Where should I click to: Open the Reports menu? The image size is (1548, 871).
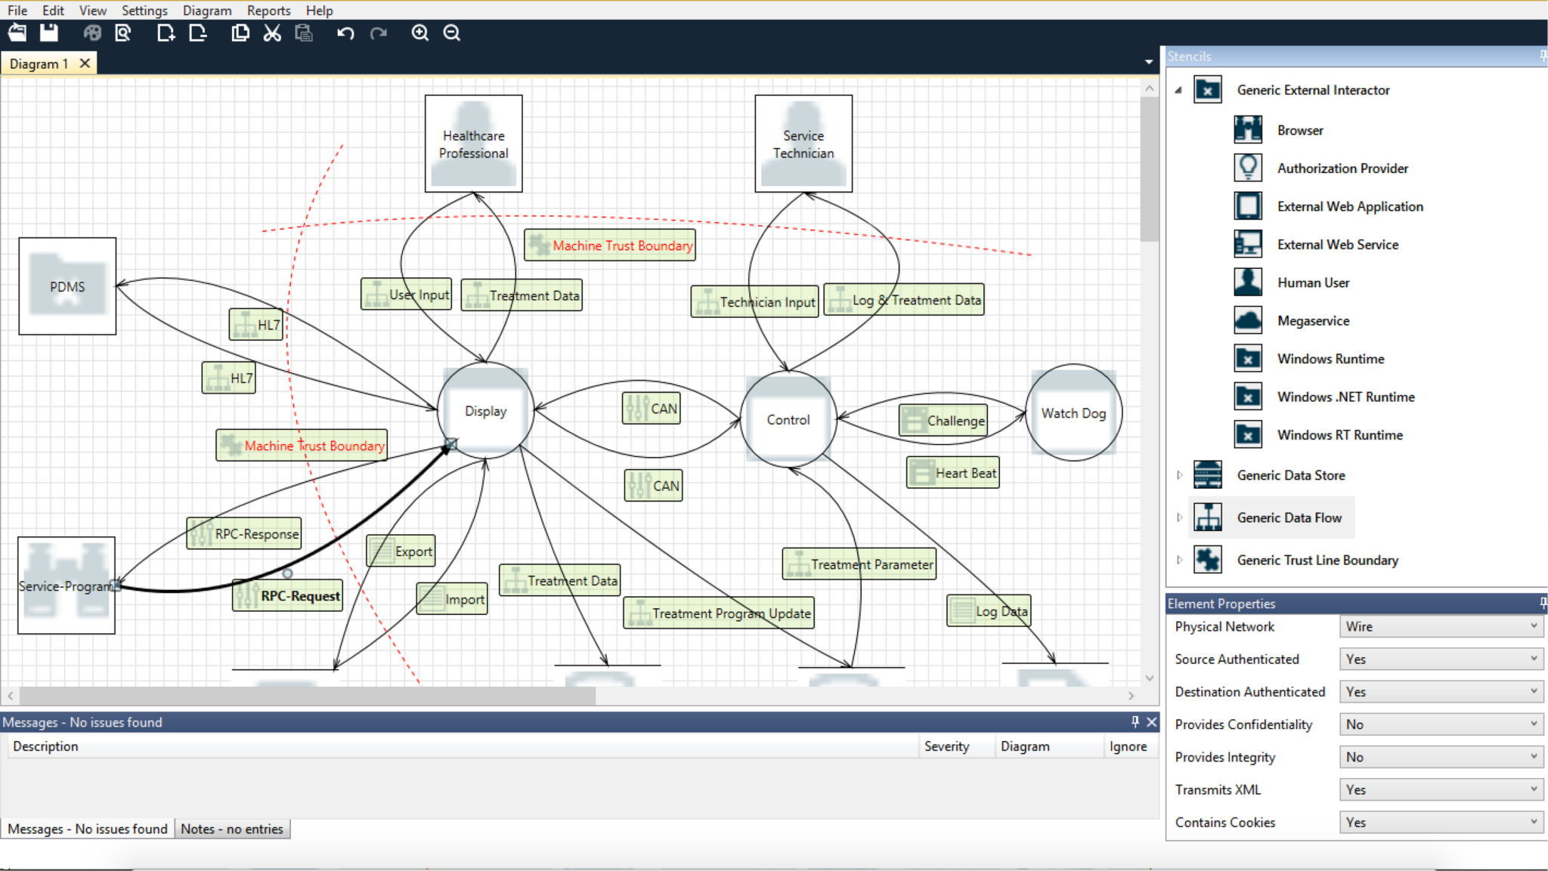268,11
